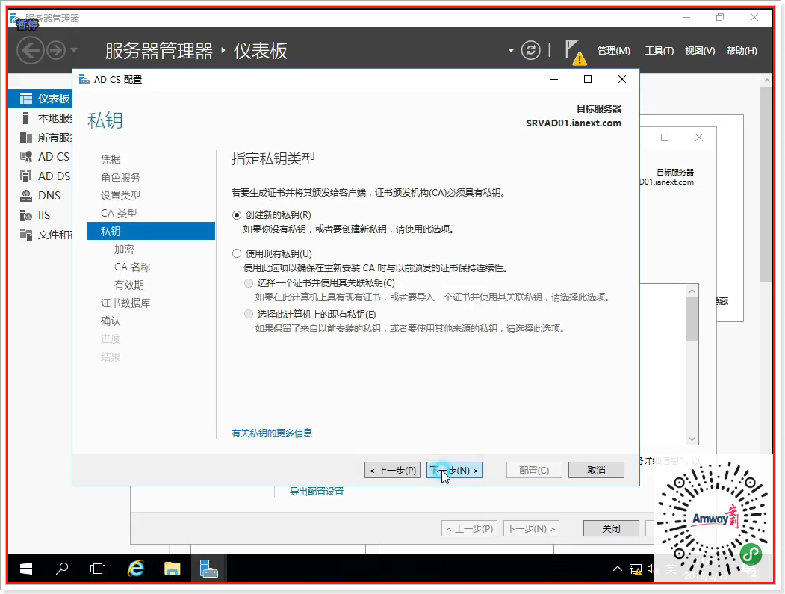The image size is (785, 594).
Task: Open File Explorer from the taskbar
Action: coord(173,569)
